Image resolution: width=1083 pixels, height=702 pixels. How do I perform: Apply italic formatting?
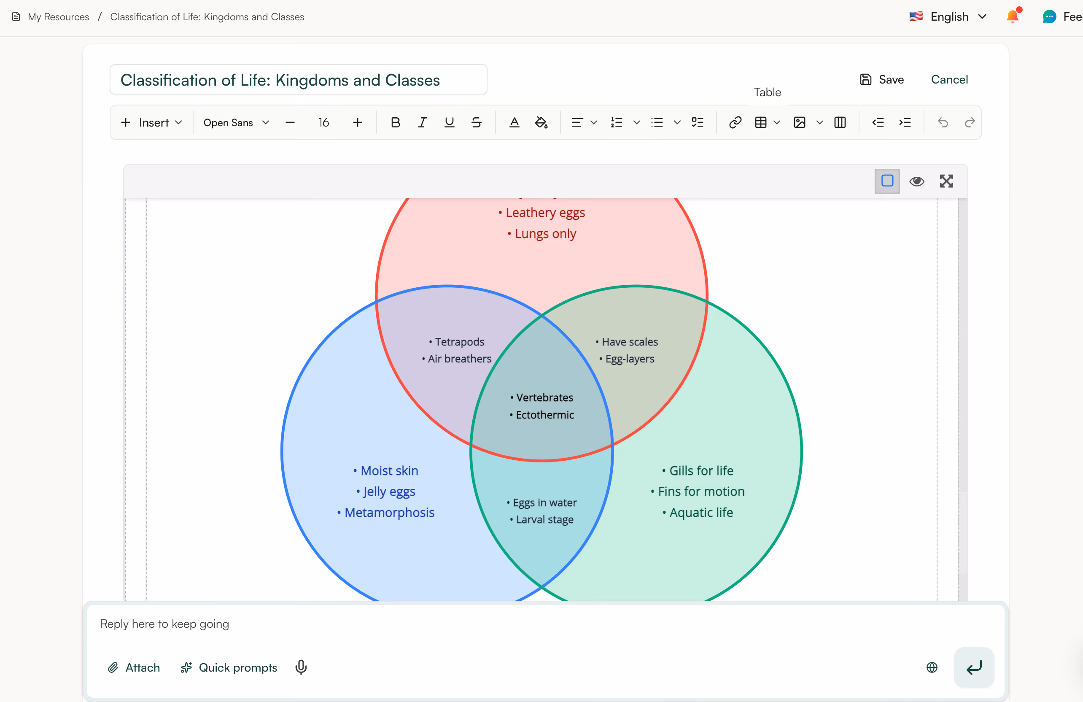coord(422,122)
